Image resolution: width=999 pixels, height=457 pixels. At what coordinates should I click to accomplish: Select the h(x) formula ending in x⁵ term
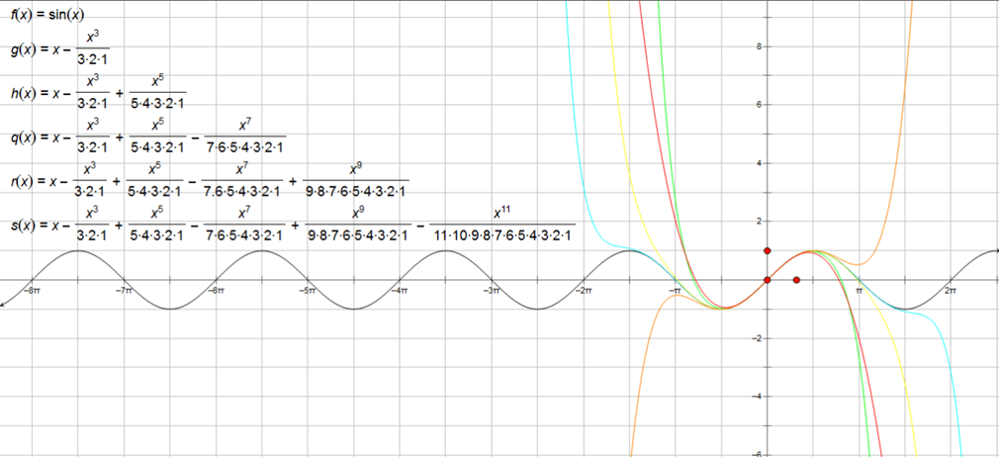pos(99,93)
